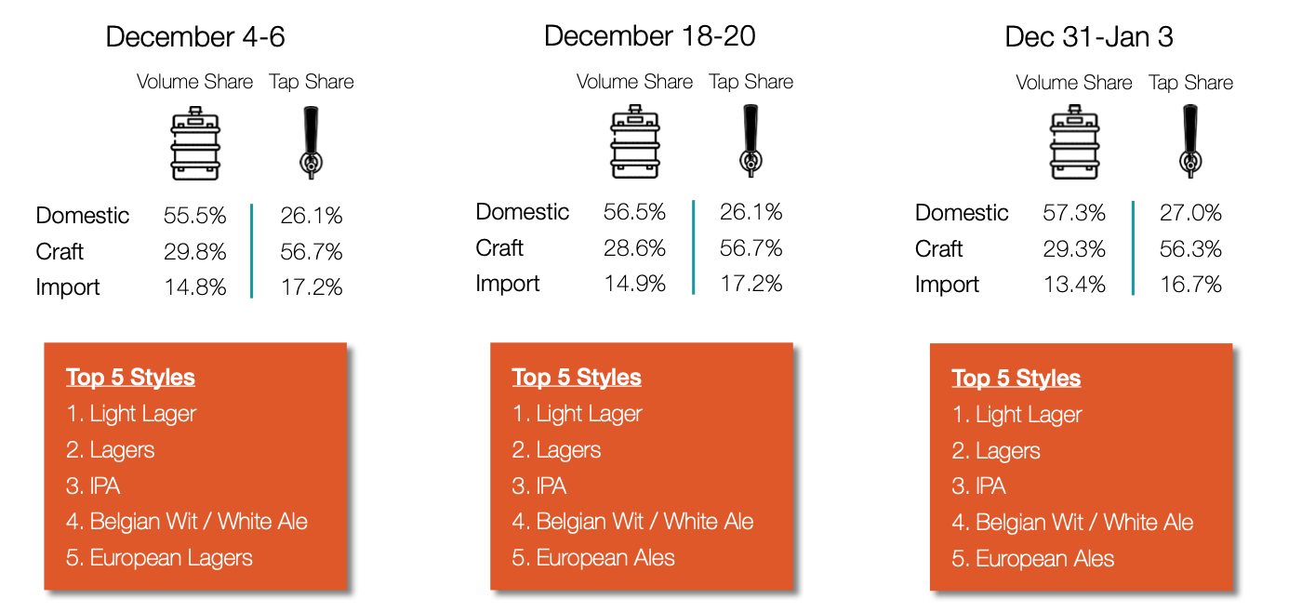Select European Lagers in the first styles list
Screen dimensions: 1302x612
pyautogui.click(x=171, y=558)
